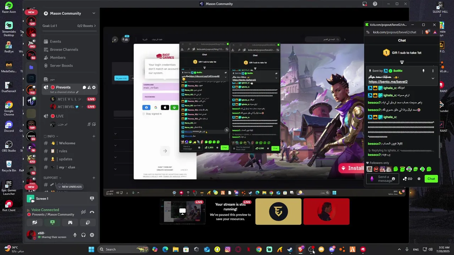
Task: Add channel to INFO category
Action: pyautogui.click(x=94, y=136)
